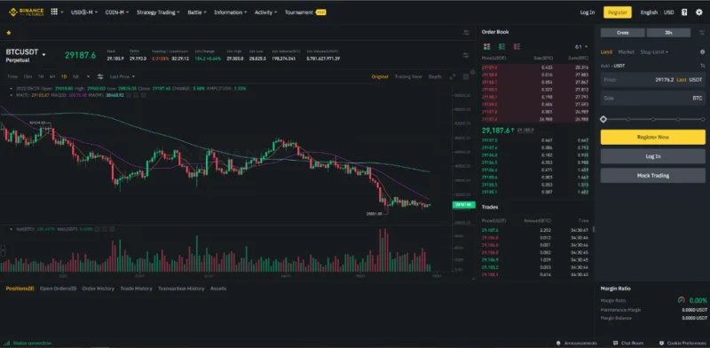The image size is (710, 348).
Task: Show only asks (red) in order book
Action: pos(517,47)
